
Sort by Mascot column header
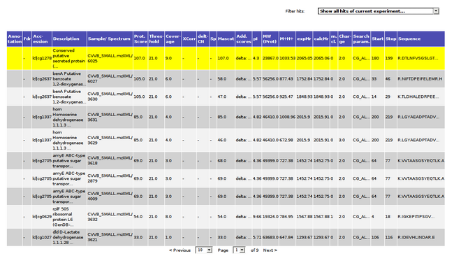pos(226,39)
